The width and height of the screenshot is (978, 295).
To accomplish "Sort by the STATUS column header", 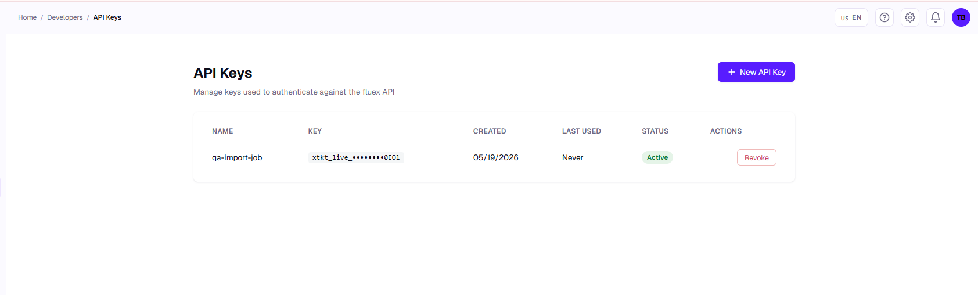I will tap(655, 131).
